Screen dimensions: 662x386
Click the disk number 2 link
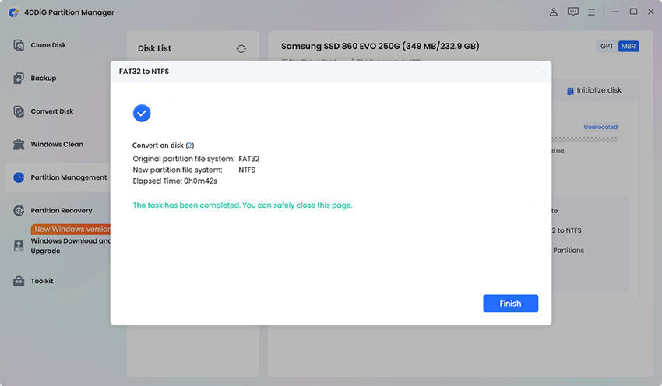pyautogui.click(x=190, y=145)
